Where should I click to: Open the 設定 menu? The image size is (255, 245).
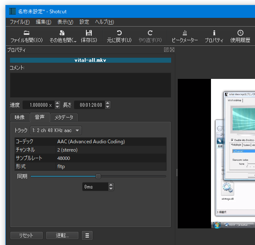tap(84, 22)
